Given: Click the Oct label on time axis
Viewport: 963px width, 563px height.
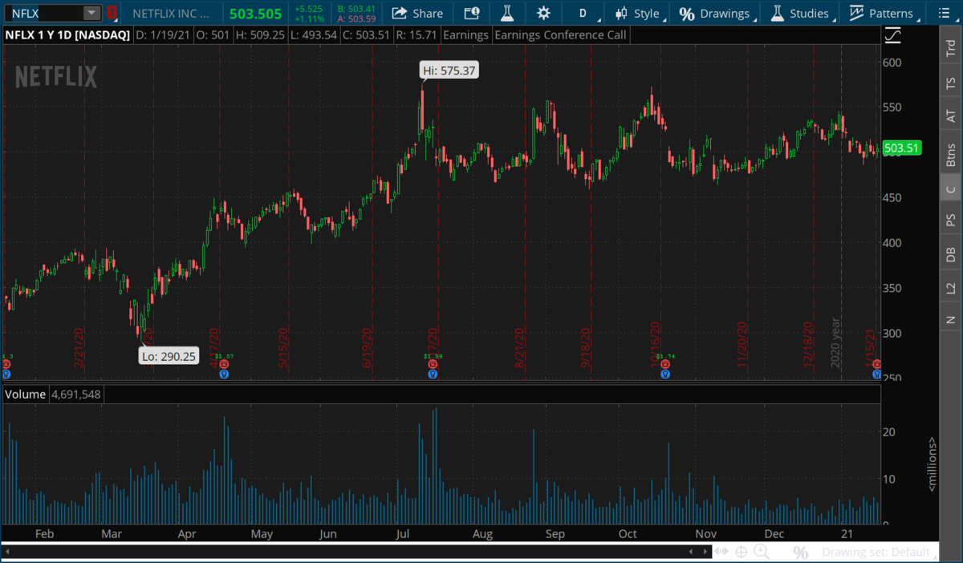Looking at the screenshot, I should coord(628,534).
